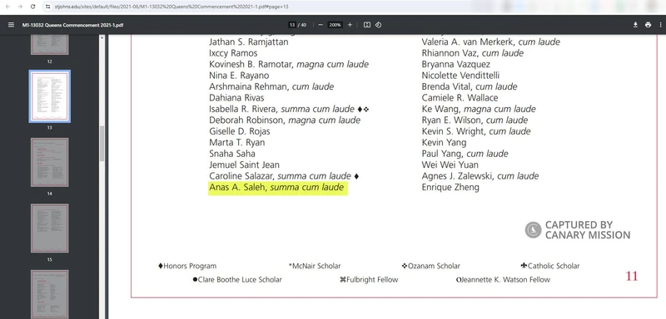Click the name Jathan S. Ramjattan
666x319 pixels.
[249, 42]
